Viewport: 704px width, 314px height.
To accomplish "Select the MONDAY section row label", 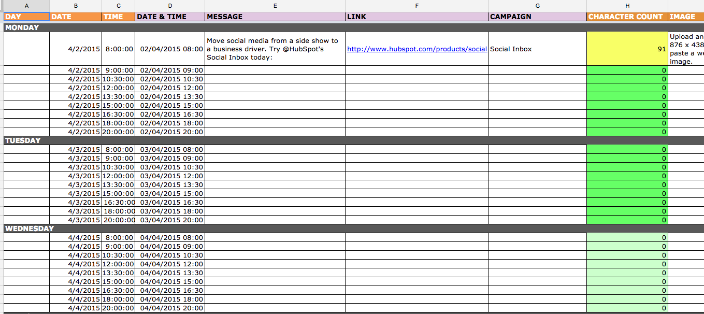I will [22, 27].
